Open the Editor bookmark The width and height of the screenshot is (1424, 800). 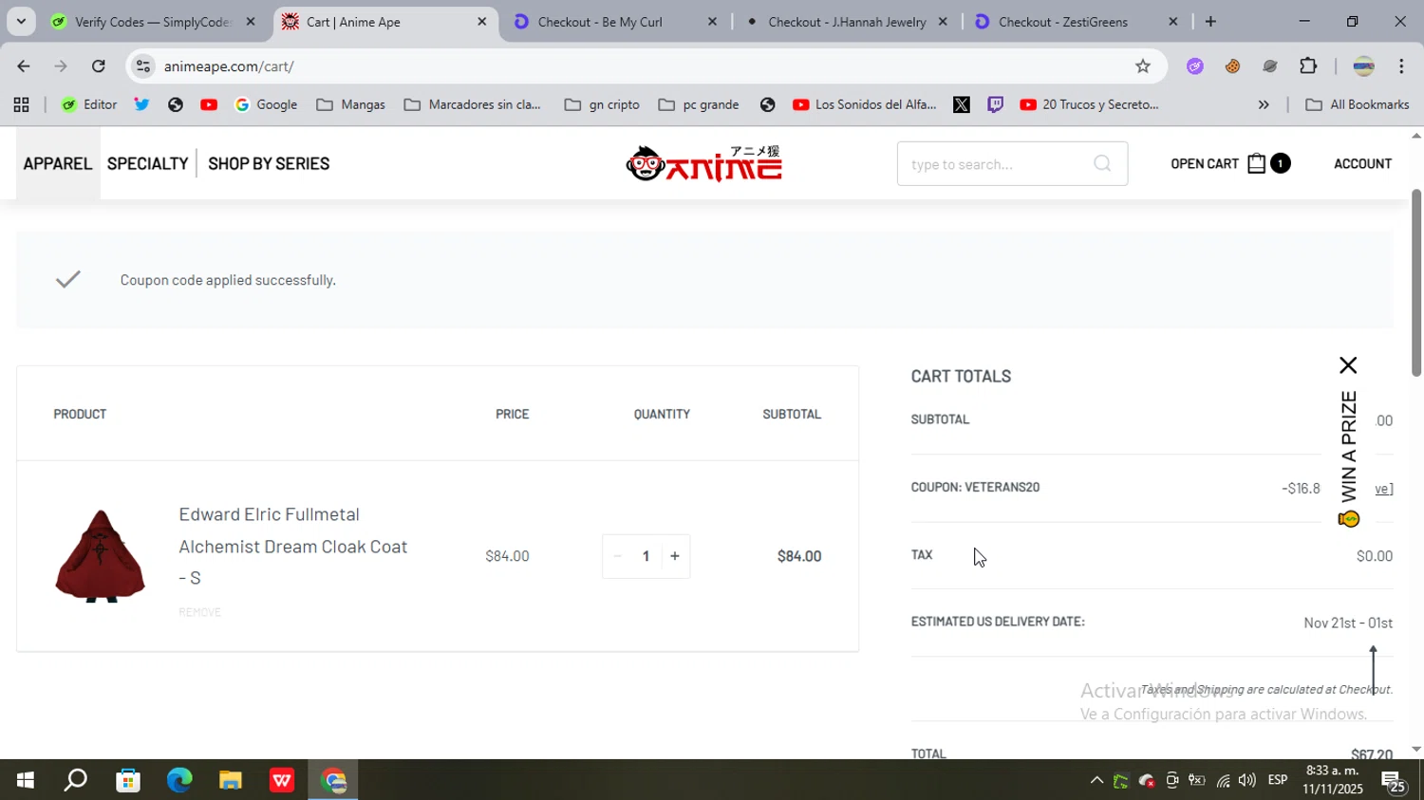(89, 105)
